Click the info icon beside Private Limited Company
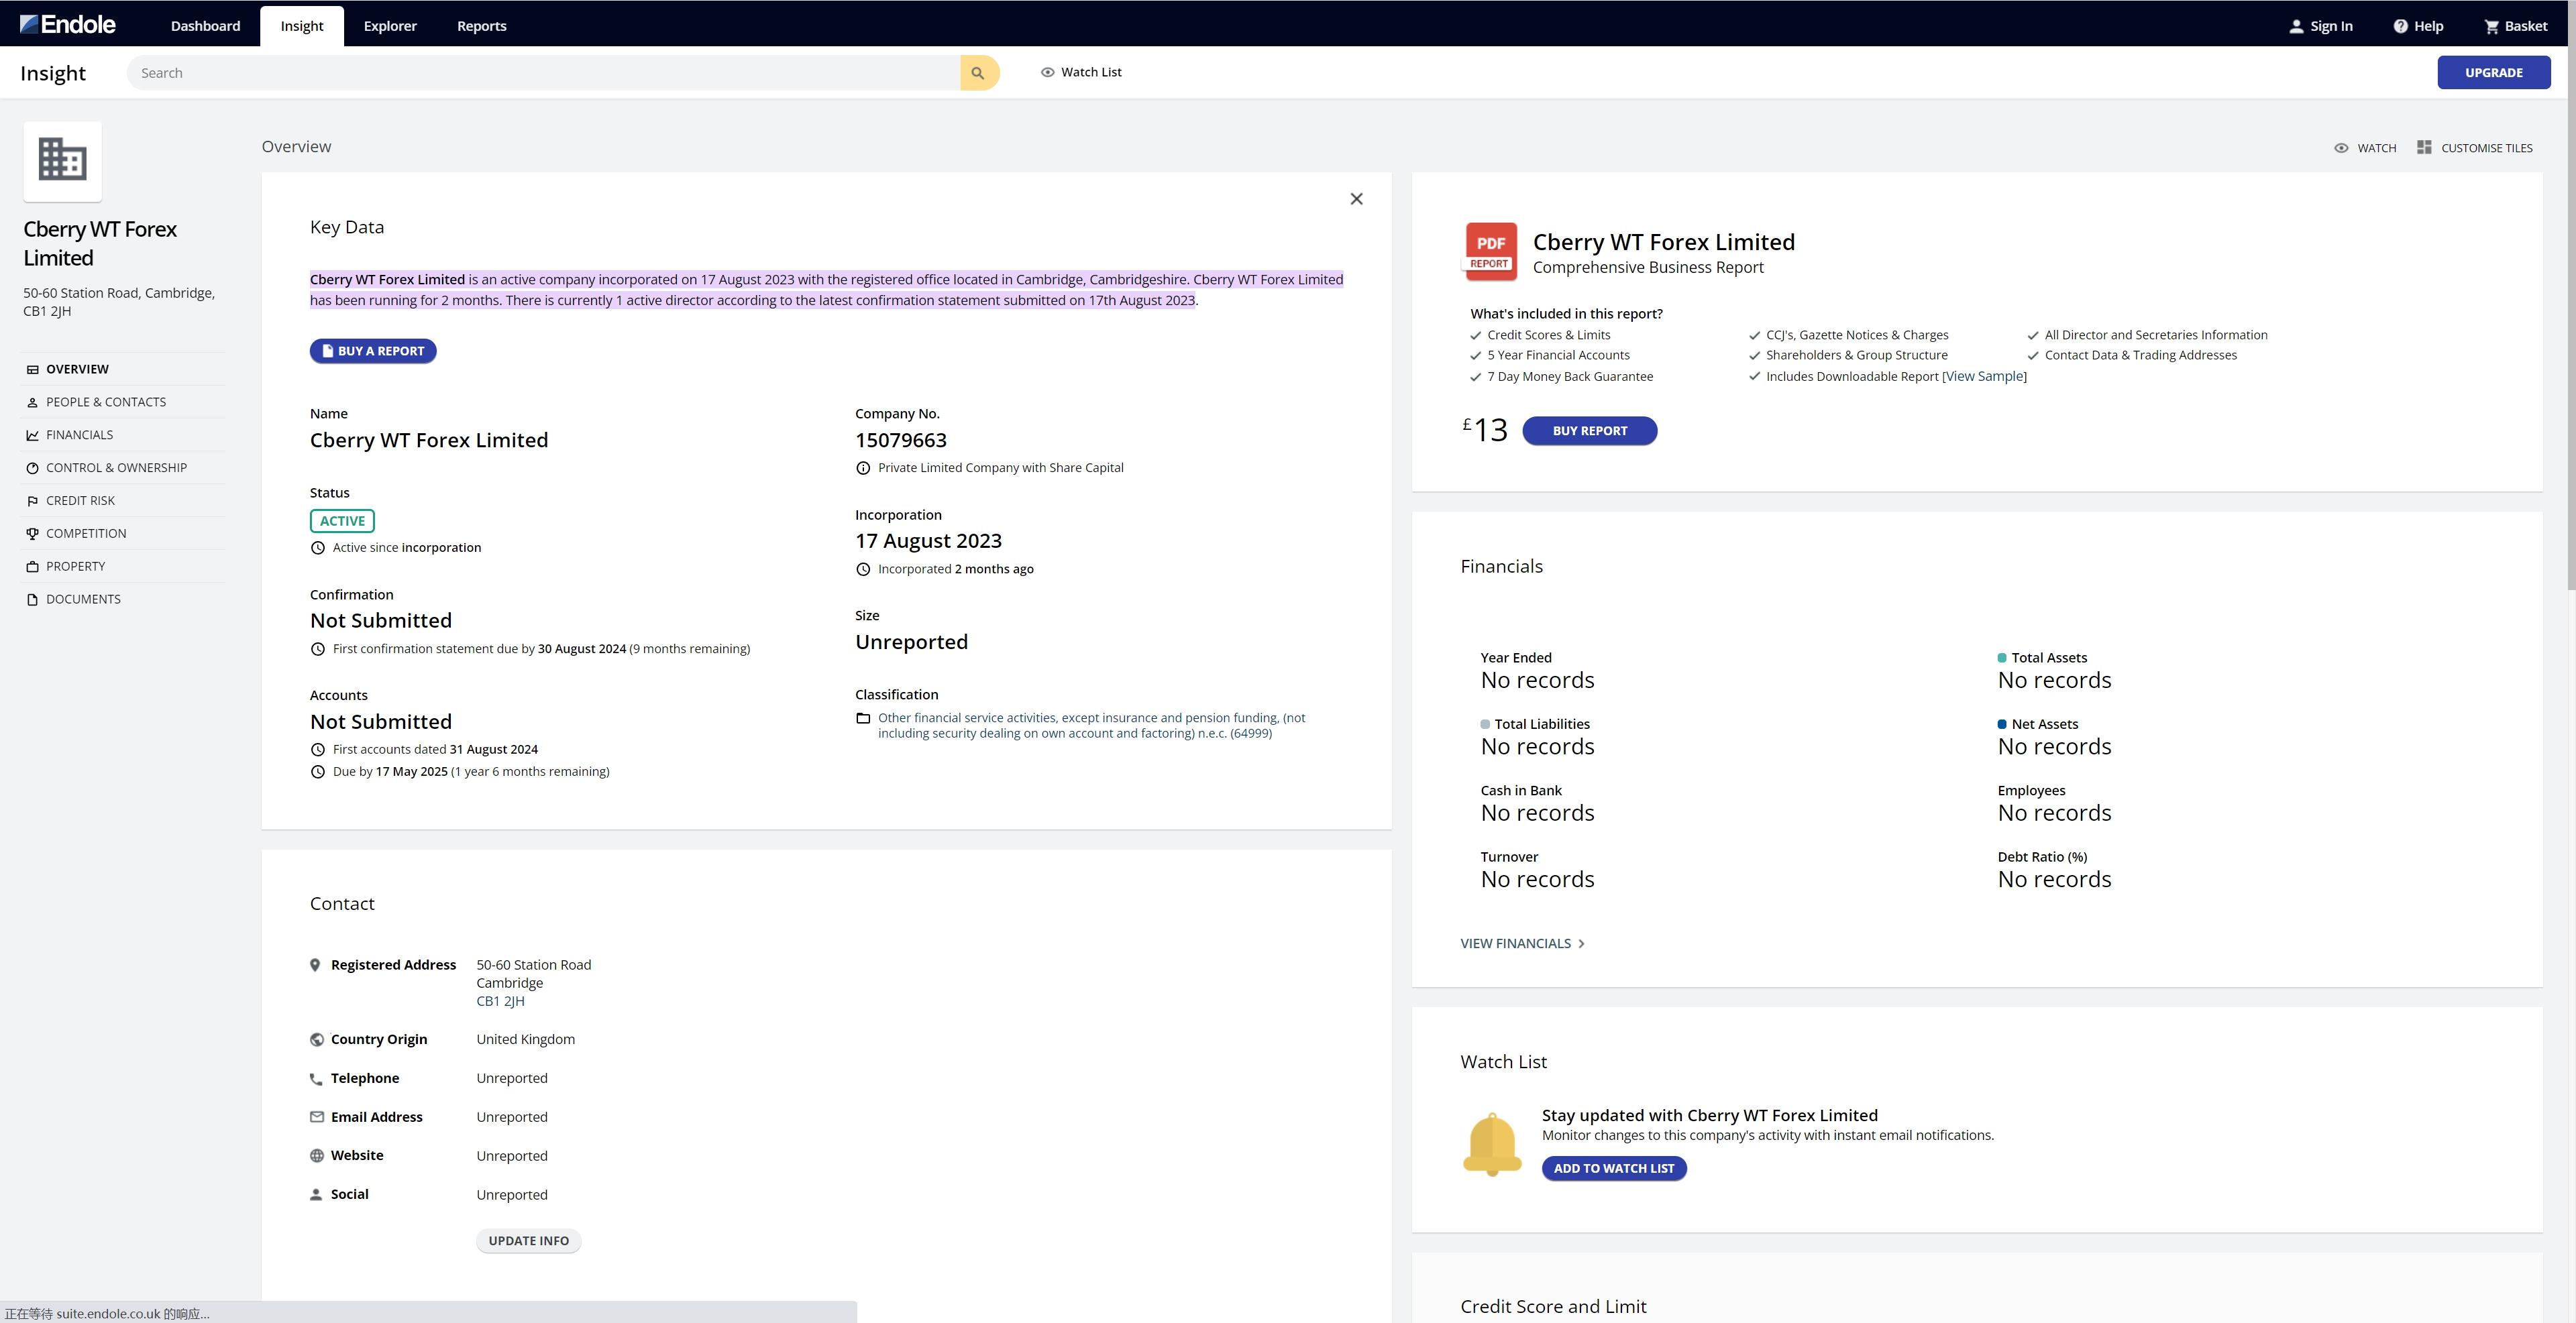The image size is (2576, 1323). [x=863, y=467]
